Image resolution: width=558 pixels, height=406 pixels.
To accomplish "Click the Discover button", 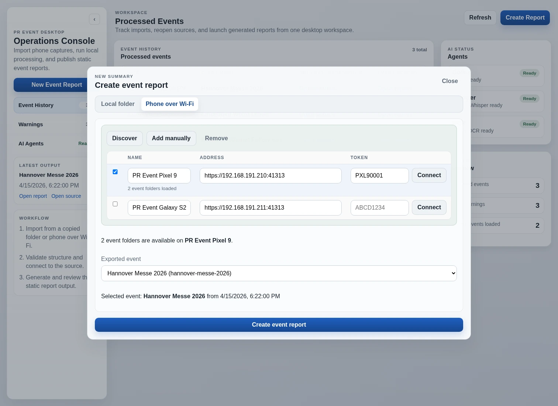I will (125, 138).
